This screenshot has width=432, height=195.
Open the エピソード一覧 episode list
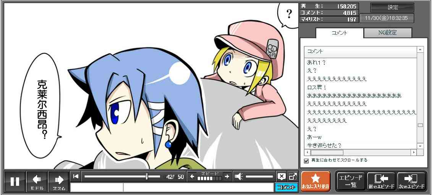click(x=350, y=181)
